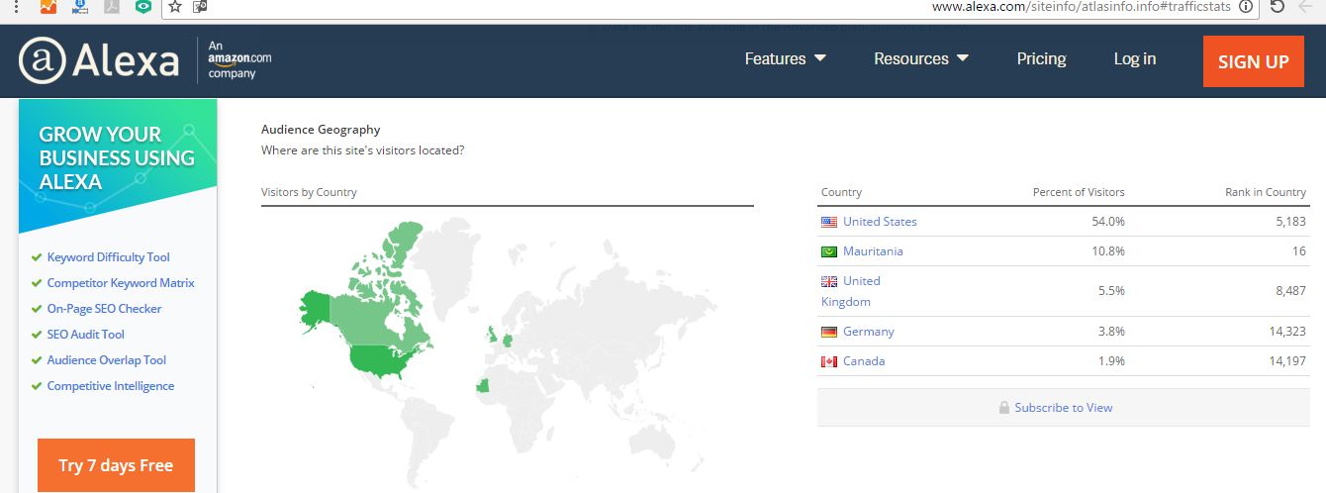Click the Amazon company logo
This screenshot has height=493, width=1326.
[x=238, y=59]
